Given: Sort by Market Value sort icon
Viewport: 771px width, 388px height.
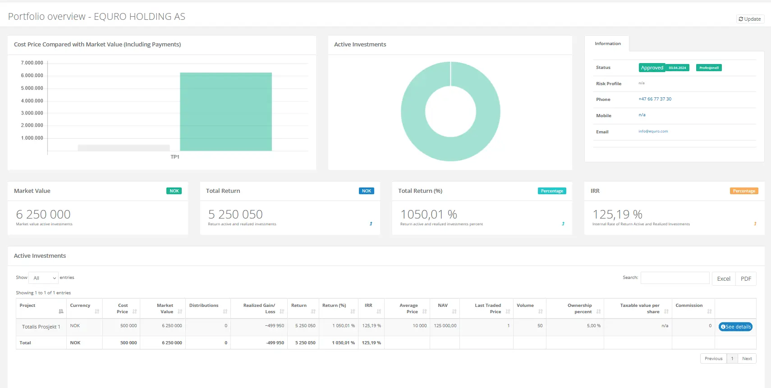Looking at the screenshot, I should tap(180, 311).
